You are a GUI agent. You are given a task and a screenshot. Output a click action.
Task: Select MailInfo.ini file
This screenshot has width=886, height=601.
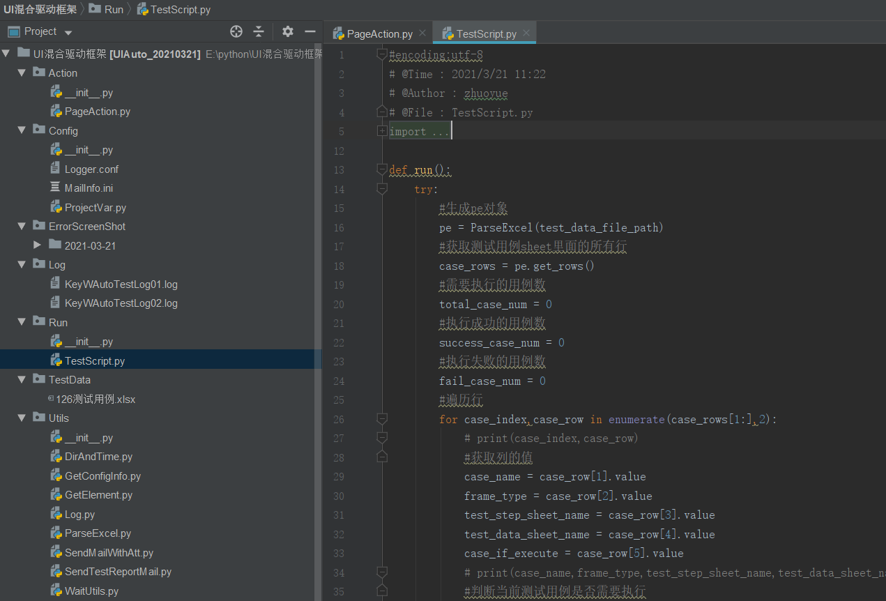point(89,188)
